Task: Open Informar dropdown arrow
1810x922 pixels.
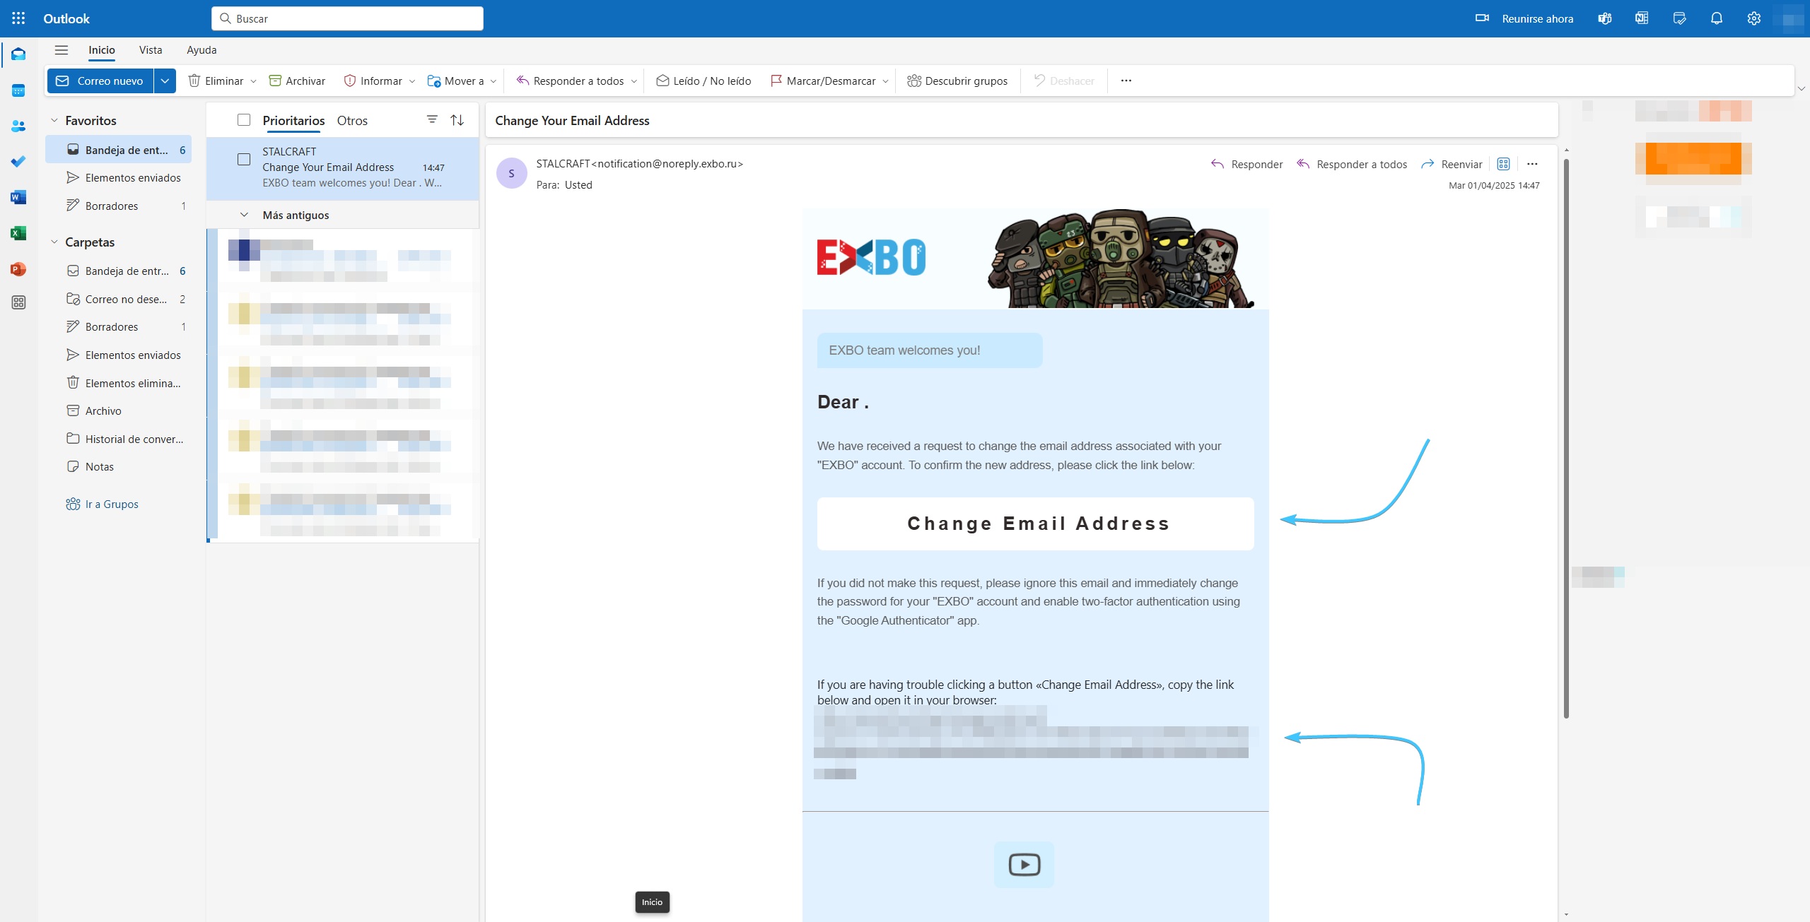Action: (412, 81)
